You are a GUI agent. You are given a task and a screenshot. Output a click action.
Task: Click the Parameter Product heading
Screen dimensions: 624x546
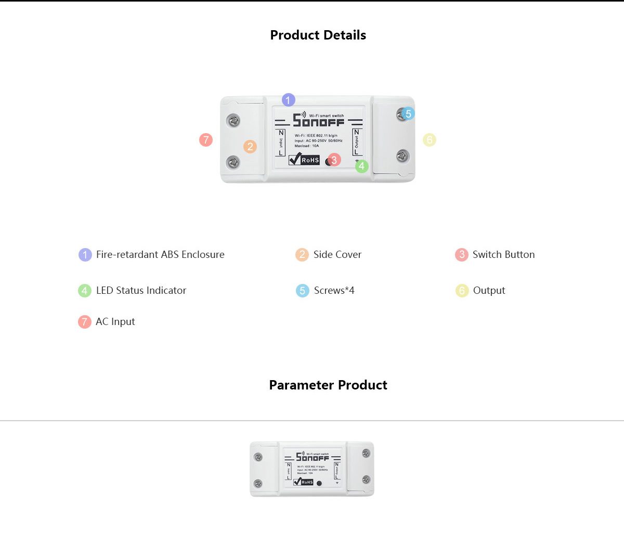pos(328,385)
